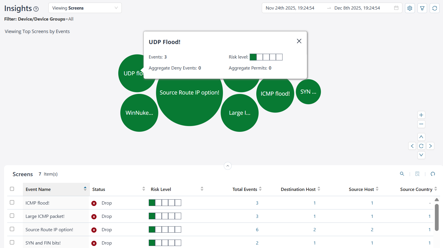This screenshot has width=443, height=248.
Task: Open the filter icon next to settings
Action: [x=422, y=8]
